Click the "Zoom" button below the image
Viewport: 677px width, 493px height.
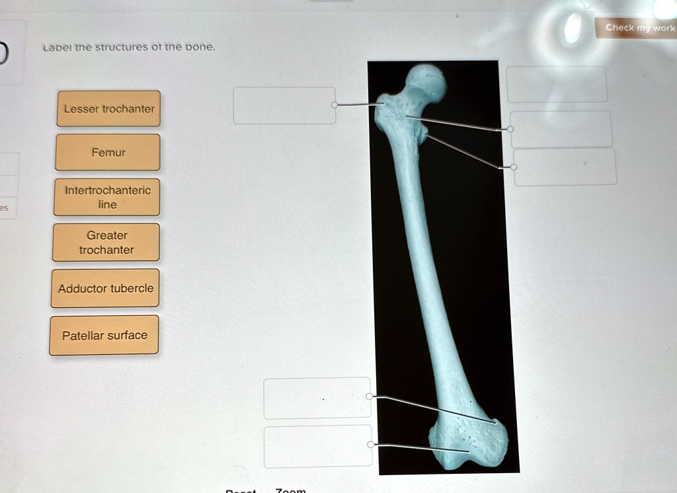click(x=290, y=491)
